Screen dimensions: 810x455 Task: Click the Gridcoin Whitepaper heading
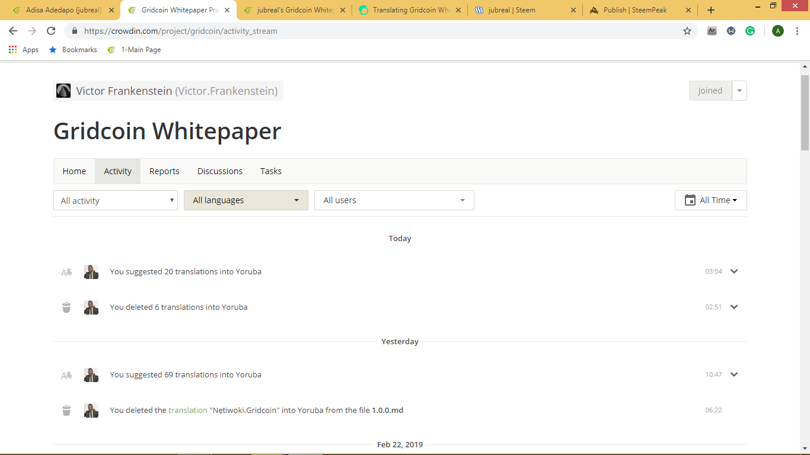click(x=167, y=131)
